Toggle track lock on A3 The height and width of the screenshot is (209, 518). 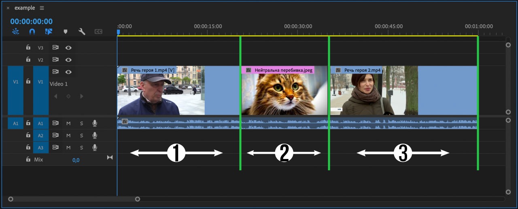click(x=28, y=147)
